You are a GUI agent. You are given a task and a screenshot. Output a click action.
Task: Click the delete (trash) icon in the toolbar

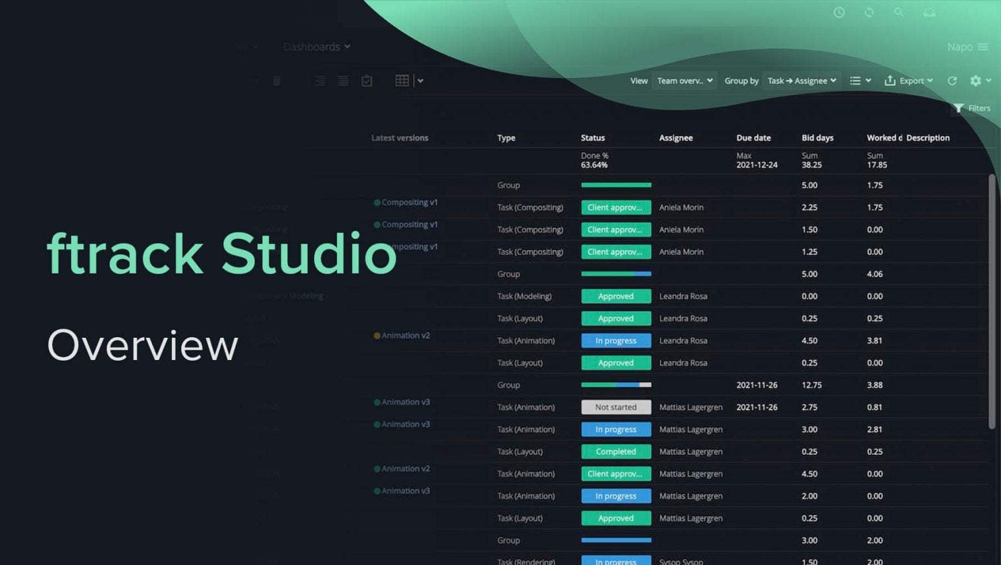(277, 81)
